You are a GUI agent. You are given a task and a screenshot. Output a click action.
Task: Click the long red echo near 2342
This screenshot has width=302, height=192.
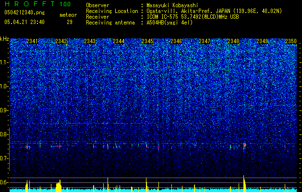[58, 146]
